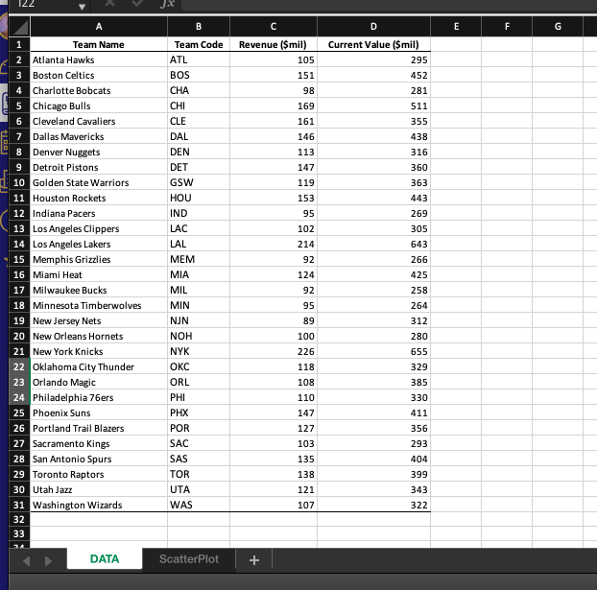Add a new sheet with plus button
The image size is (597, 590).
pyautogui.click(x=254, y=560)
